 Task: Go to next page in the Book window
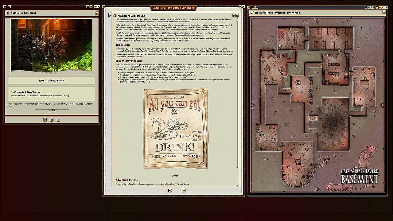(x=184, y=191)
